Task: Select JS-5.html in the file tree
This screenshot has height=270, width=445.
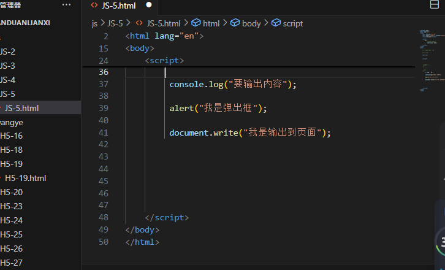Action: (21, 108)
